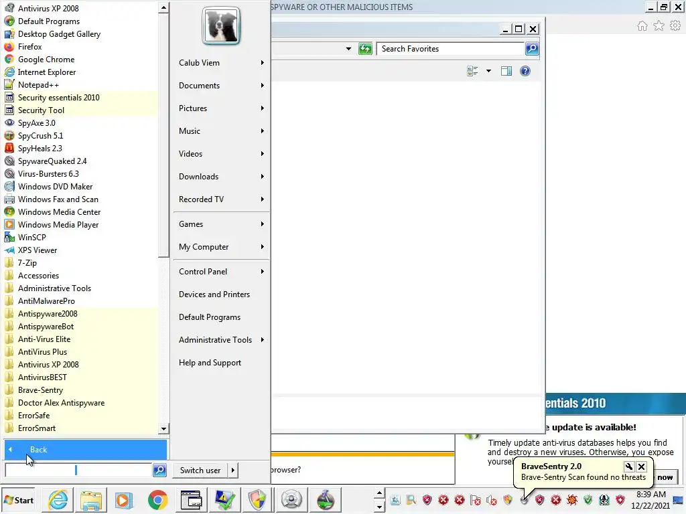Screen dimensions: 686x514
Task: Expand the Brave-Sentry folder
Action: pos(40,390)
